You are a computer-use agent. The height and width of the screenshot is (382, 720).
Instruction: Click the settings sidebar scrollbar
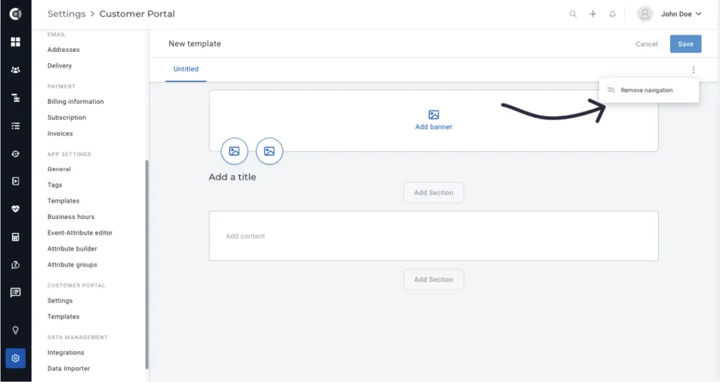147,264
